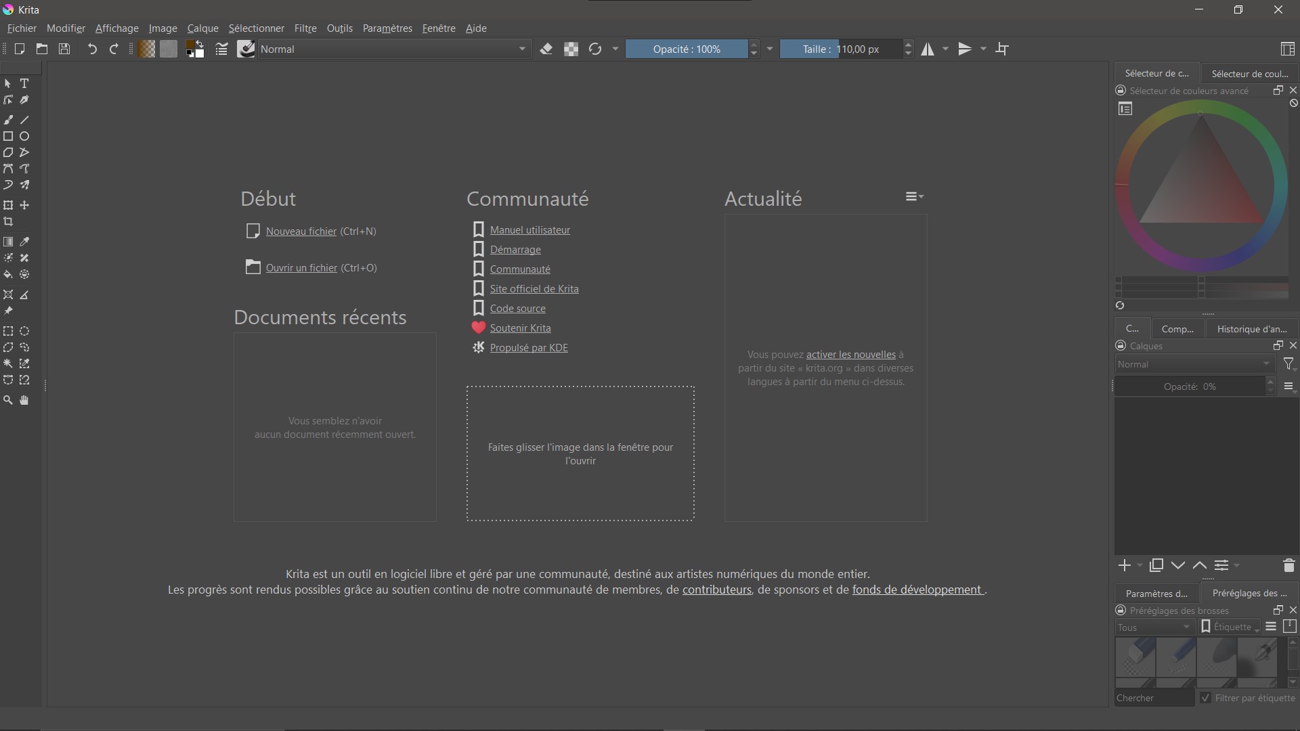Click the Redo arrow in toolbar
The image size is (1300, 731).
[x=114, y=49]
